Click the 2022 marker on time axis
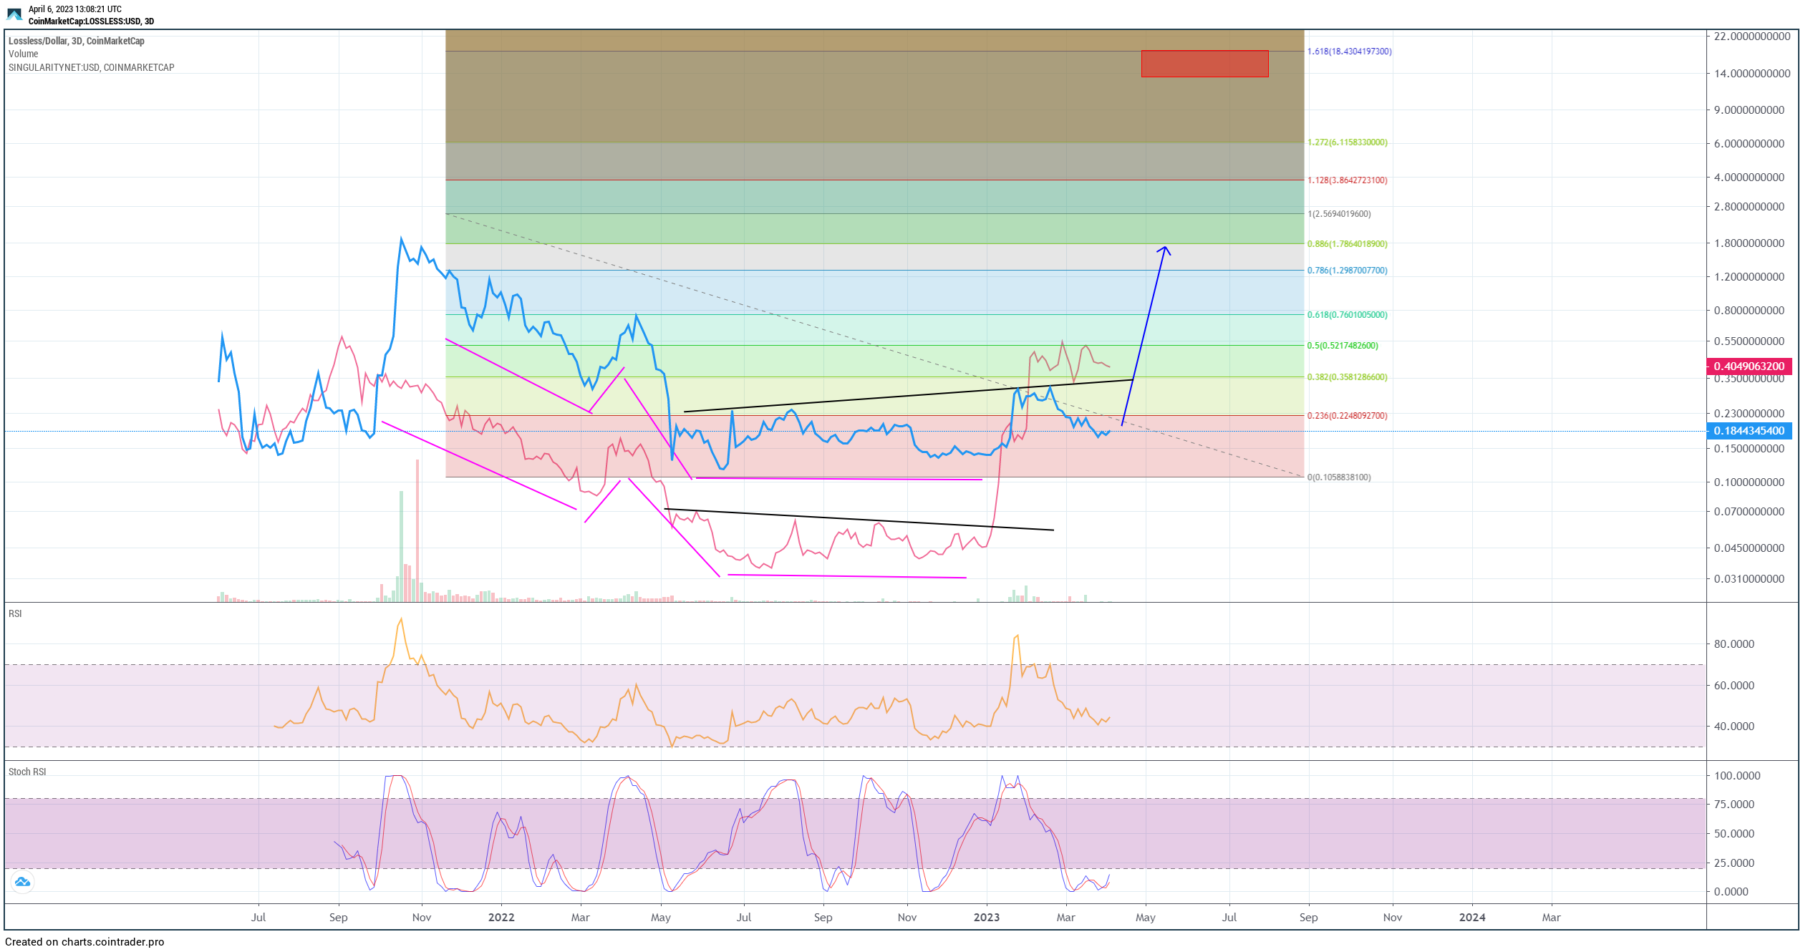Viewport: 1803px width, 952px height. pos(501,918)
